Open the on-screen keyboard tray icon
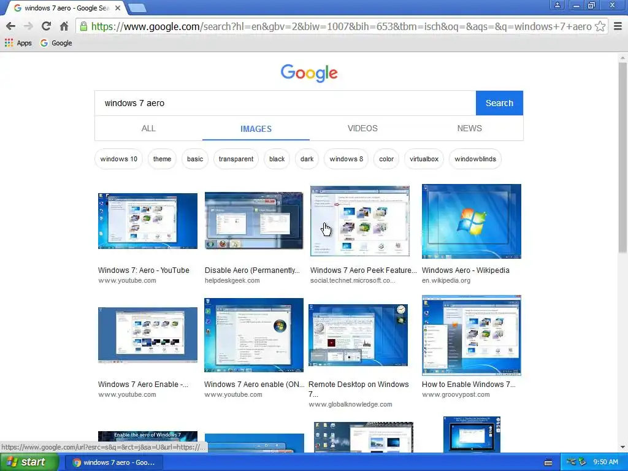Image resolution: width=628 pixels, height=471 pixels. point(548,462)
